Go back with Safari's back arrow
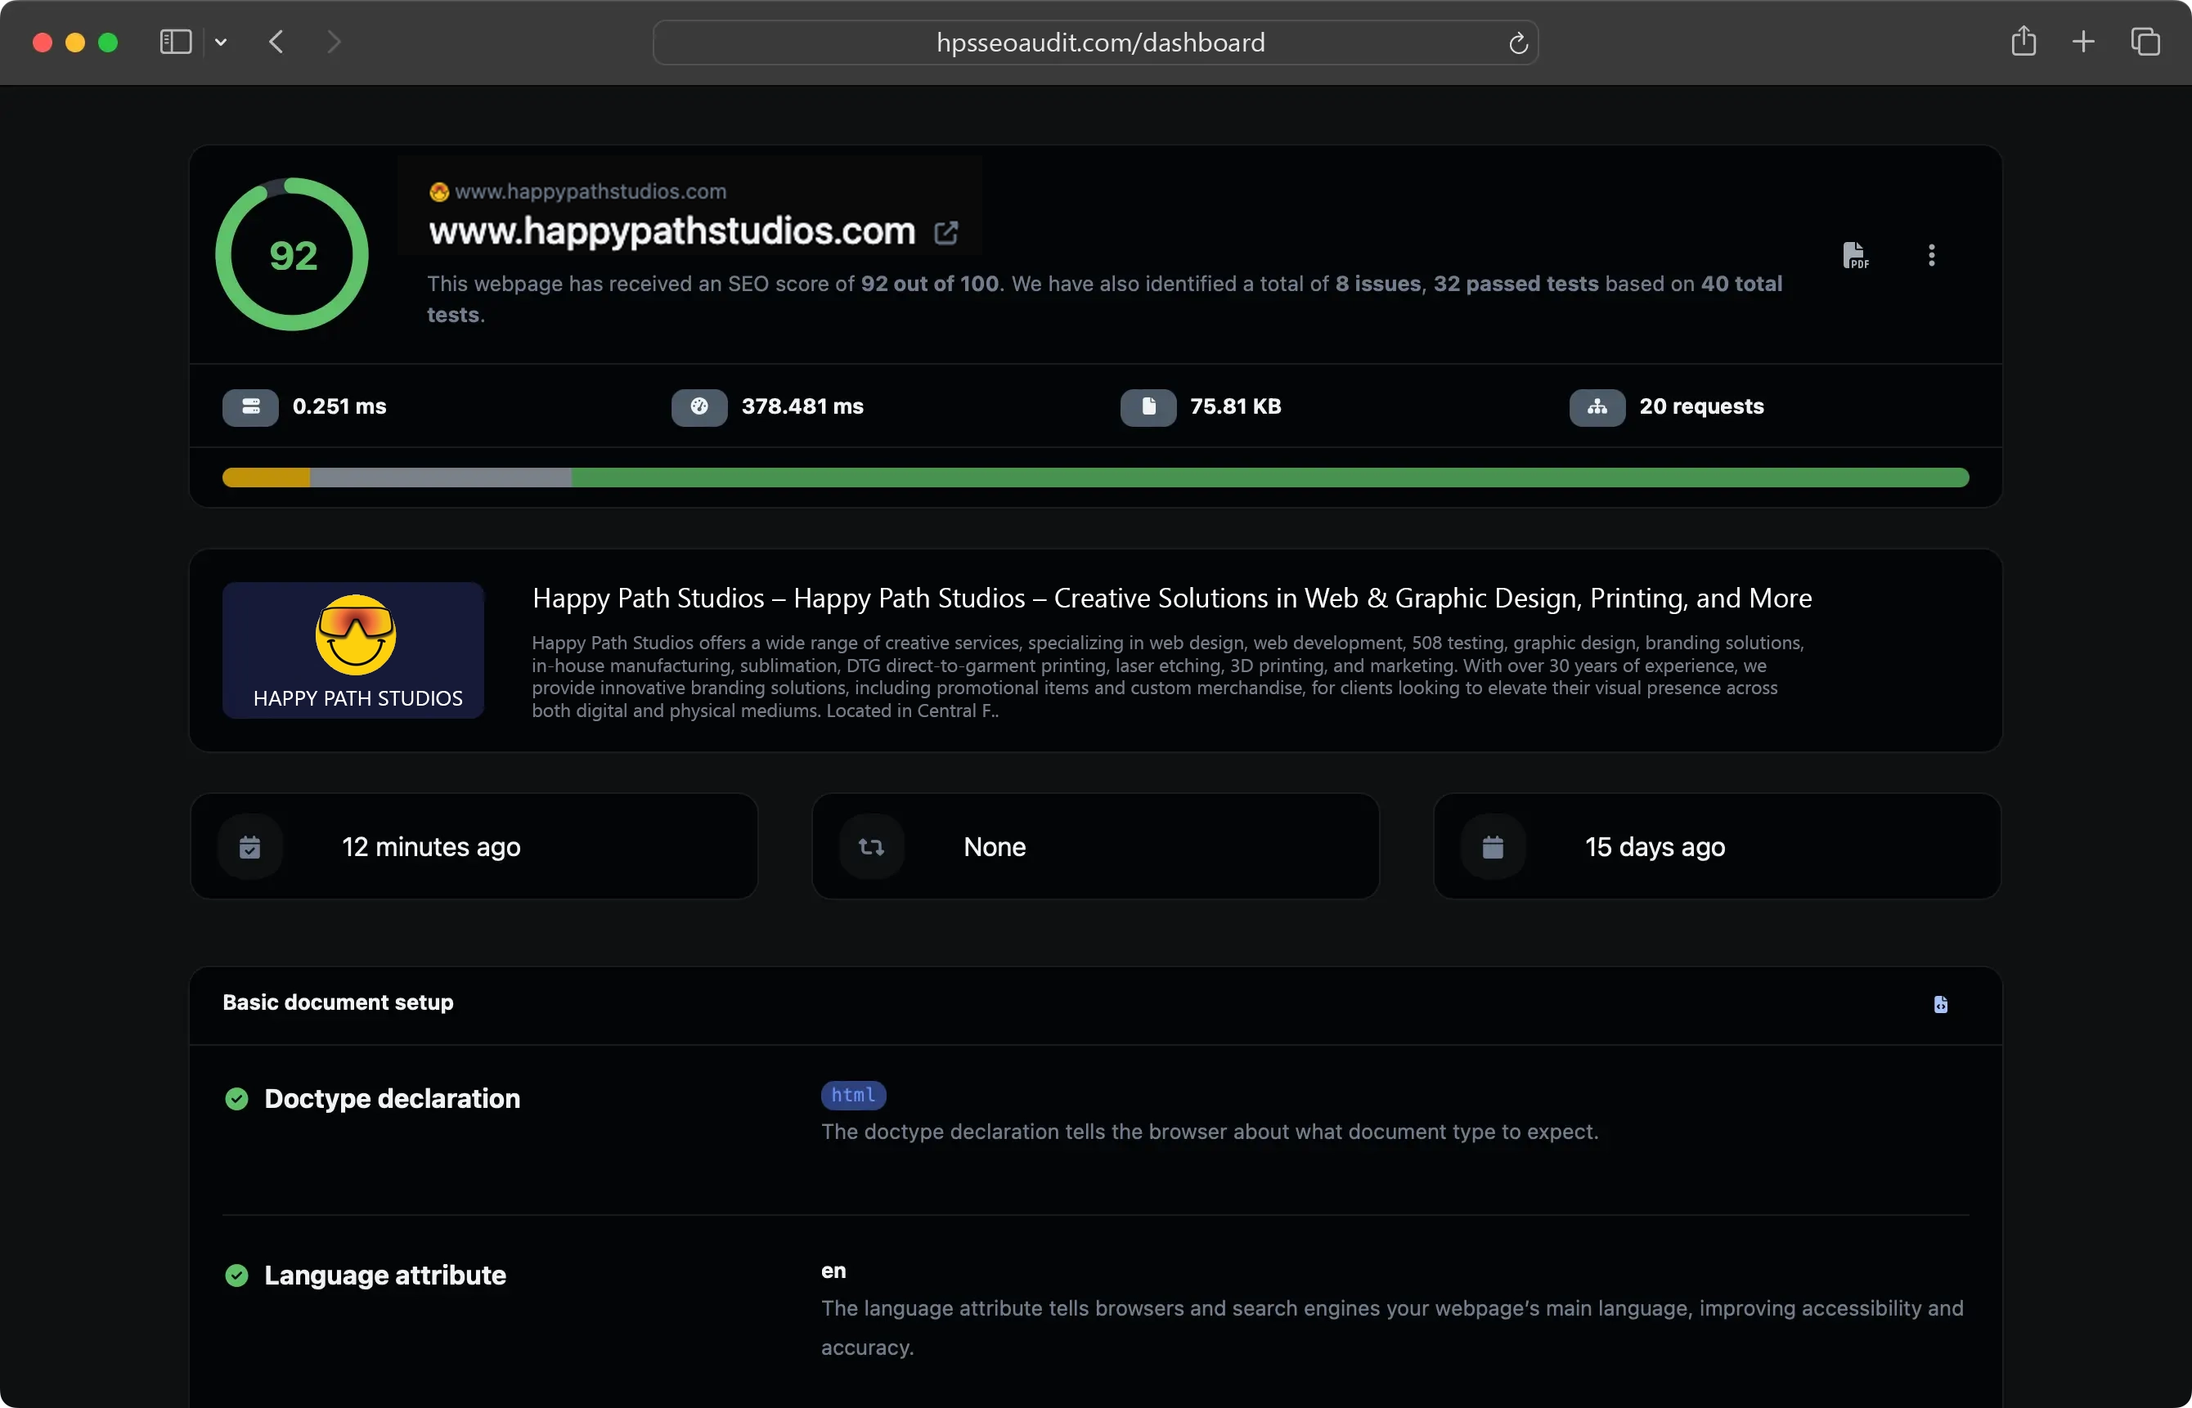This screenshot has height=1408, width=2192. click(x=276, y=42)
